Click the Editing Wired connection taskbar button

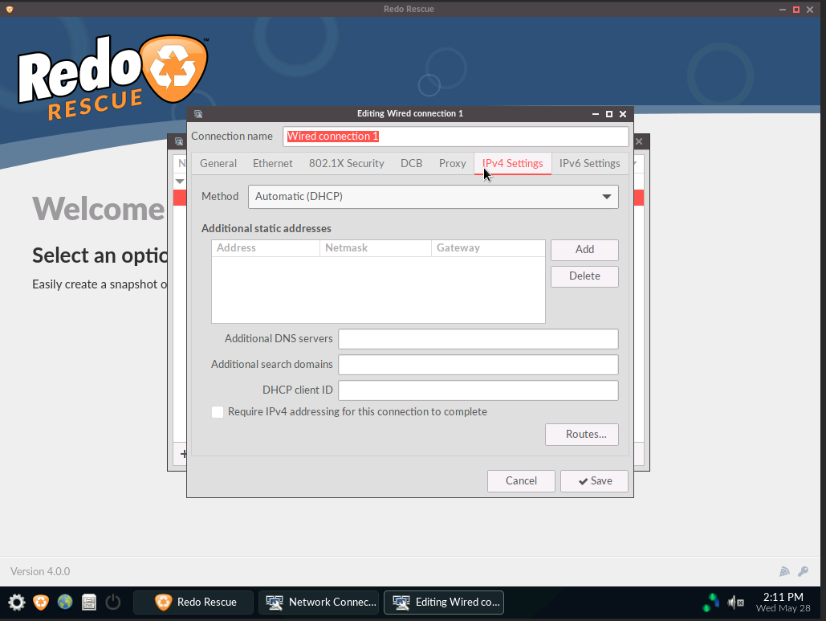pyautogui.click(x=444, y=603)
